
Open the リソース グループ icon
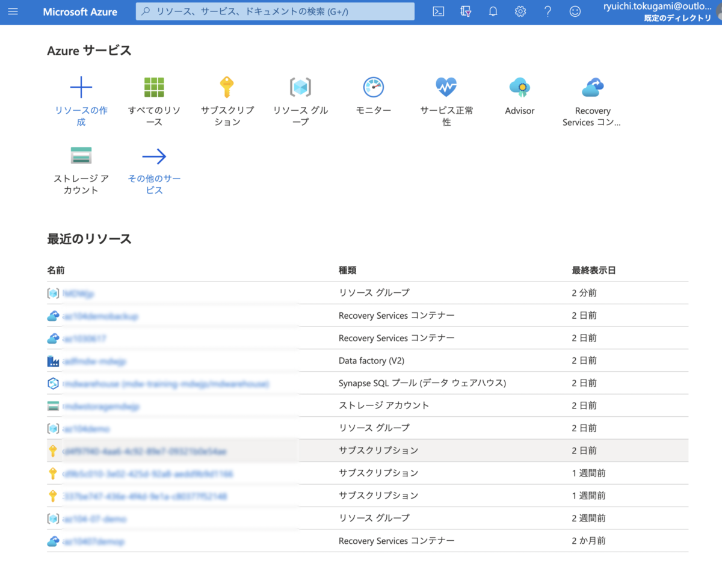300,87
